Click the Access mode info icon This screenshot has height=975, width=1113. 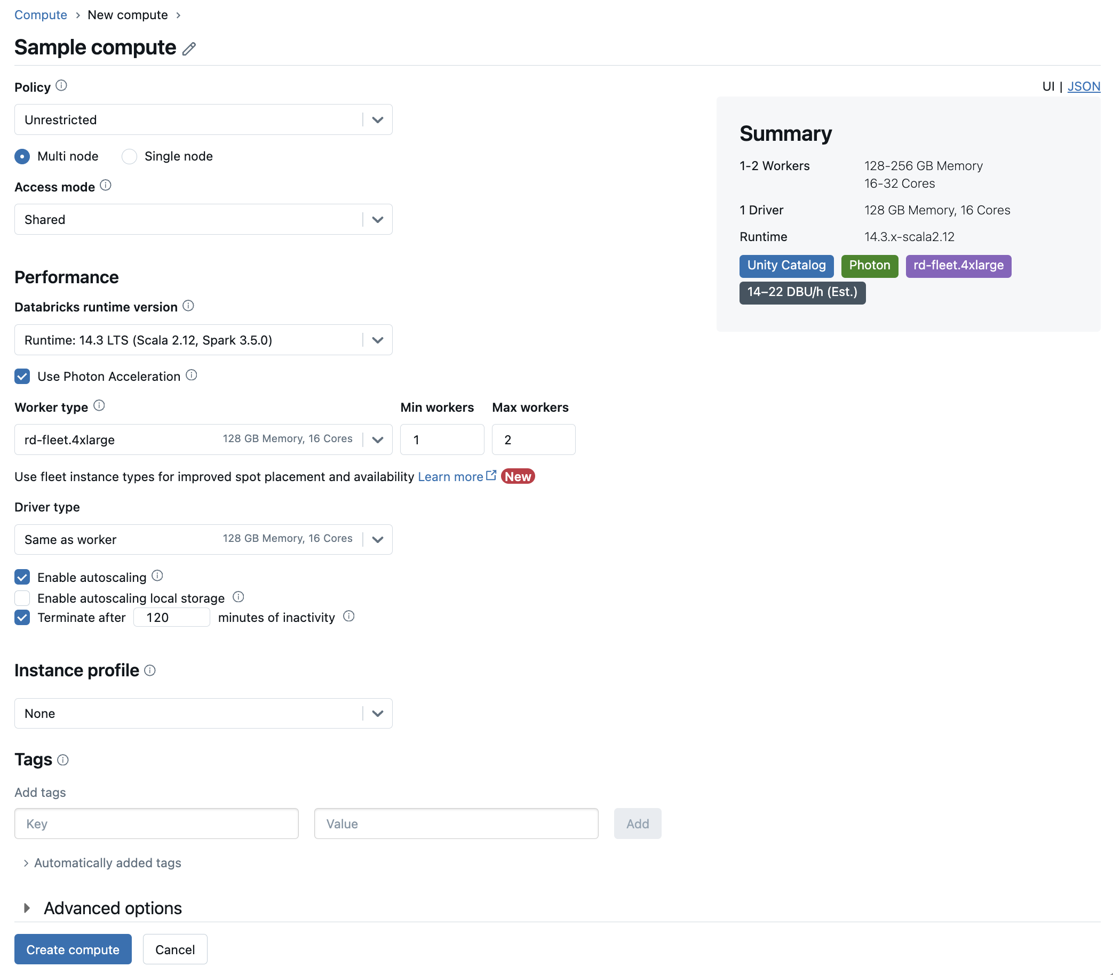(106, 186)
